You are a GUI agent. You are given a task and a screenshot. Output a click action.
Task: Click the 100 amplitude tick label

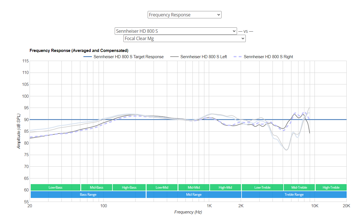point(25,96)
